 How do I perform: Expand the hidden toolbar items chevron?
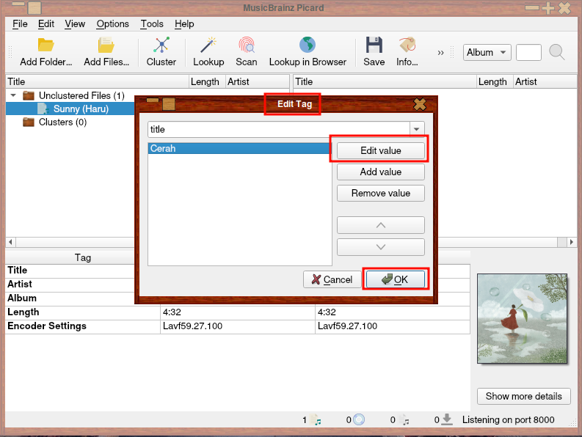point(441,53)
